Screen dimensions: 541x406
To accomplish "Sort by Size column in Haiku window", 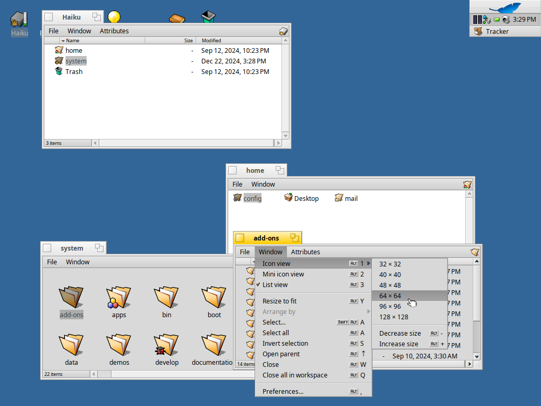I will tap(171, 40).
